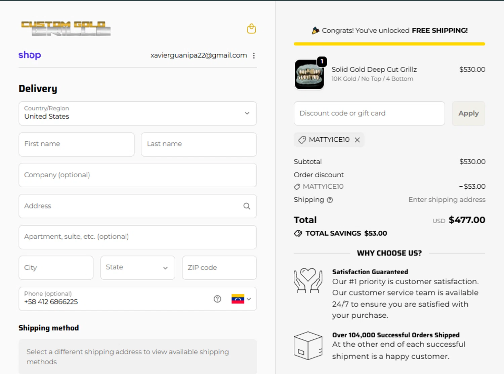The width and height of the screenshot is (504, 374).
Task: Open the State dropdown
Action: click(138, 268)
